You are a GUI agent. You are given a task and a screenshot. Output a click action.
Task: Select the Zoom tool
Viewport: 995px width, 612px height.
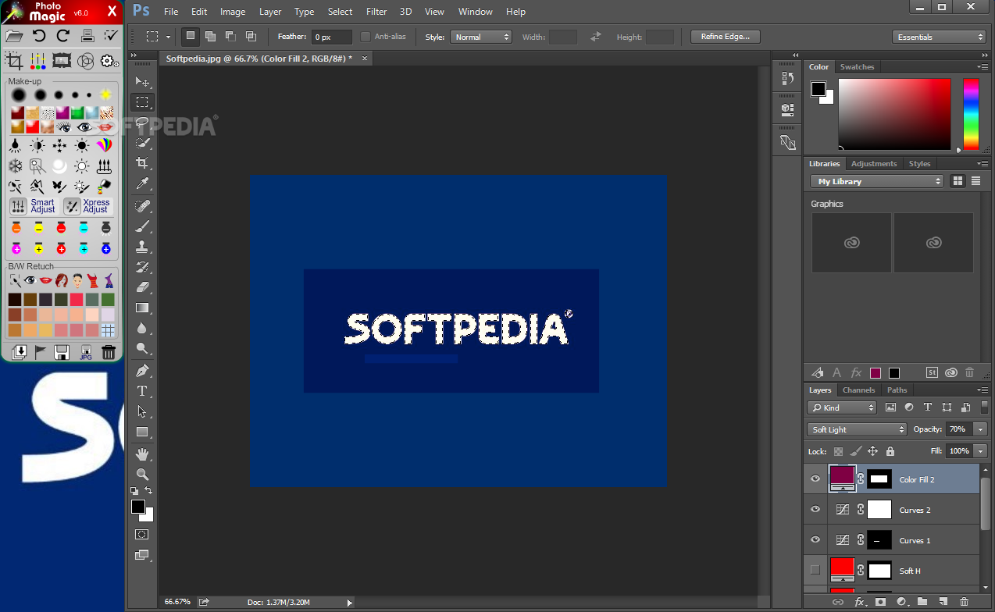pos(142,474)
